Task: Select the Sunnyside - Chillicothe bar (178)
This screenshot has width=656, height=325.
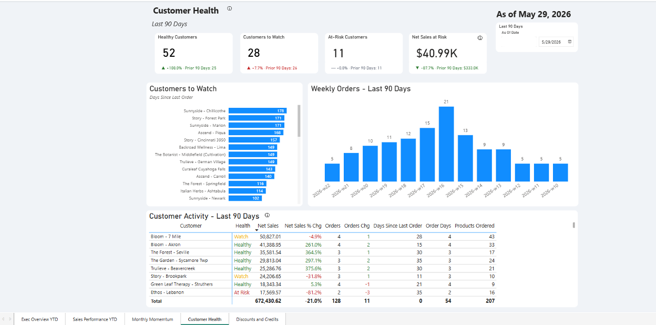Action: 257,111
